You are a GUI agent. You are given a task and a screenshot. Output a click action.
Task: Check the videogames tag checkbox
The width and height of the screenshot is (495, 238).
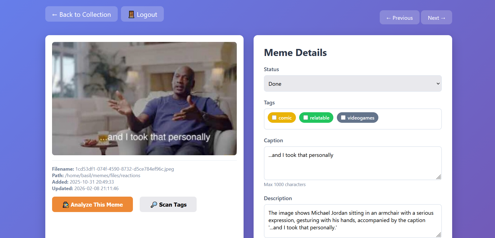tap(343, 118)
